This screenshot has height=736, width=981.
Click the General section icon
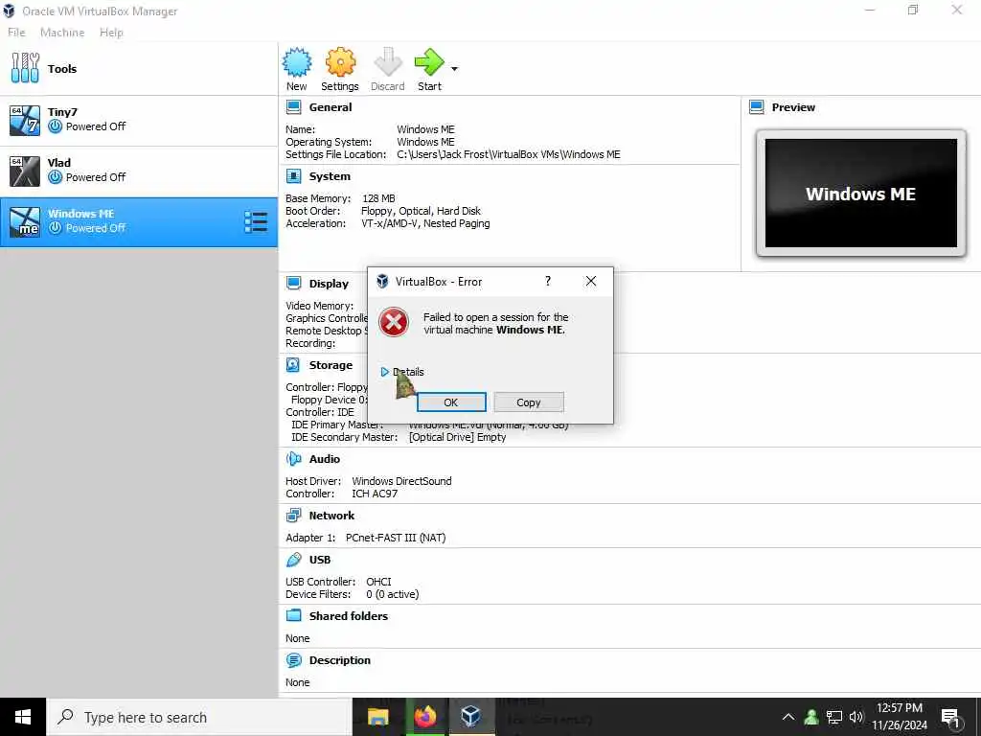293,107
